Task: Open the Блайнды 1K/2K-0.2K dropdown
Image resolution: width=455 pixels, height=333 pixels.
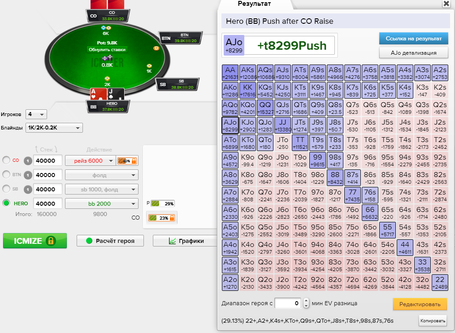Action: [54, 128]
